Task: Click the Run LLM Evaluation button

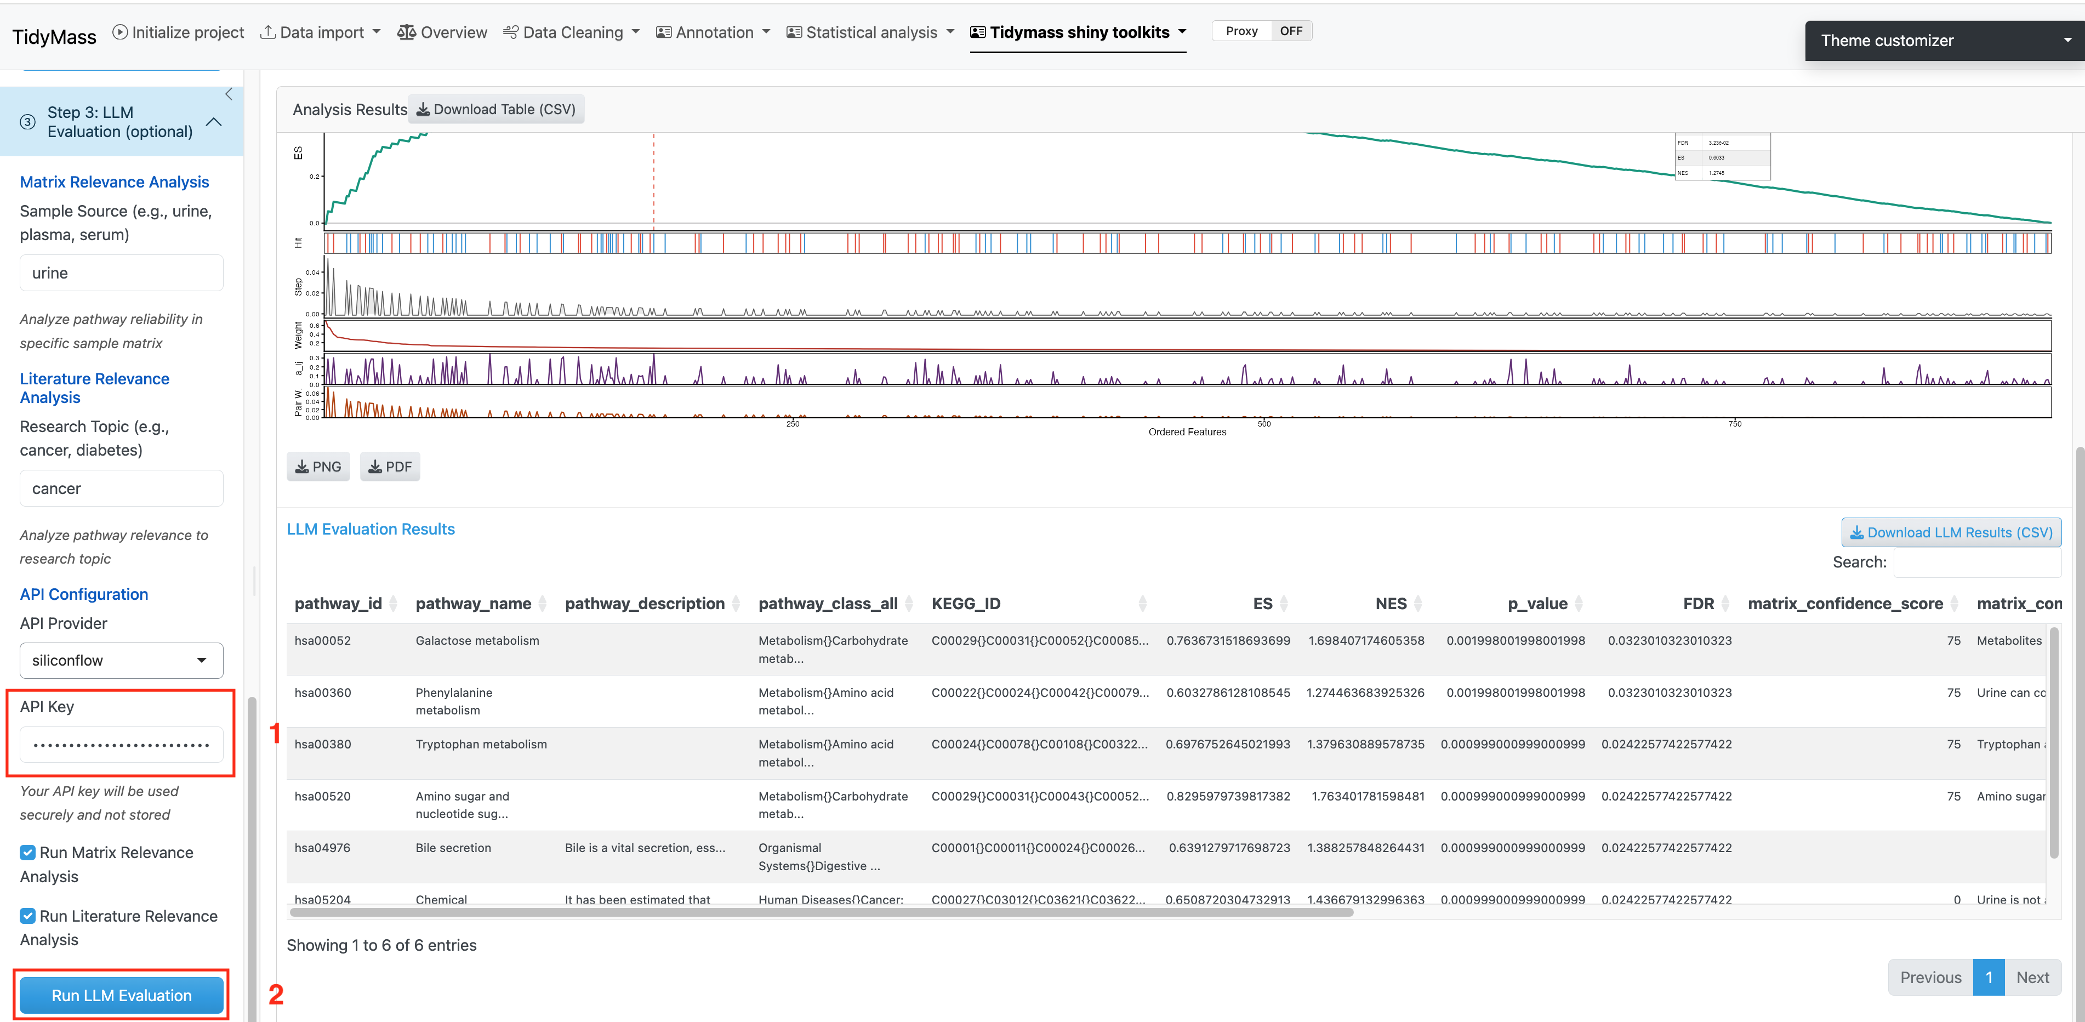Action: tap(122, 995)
